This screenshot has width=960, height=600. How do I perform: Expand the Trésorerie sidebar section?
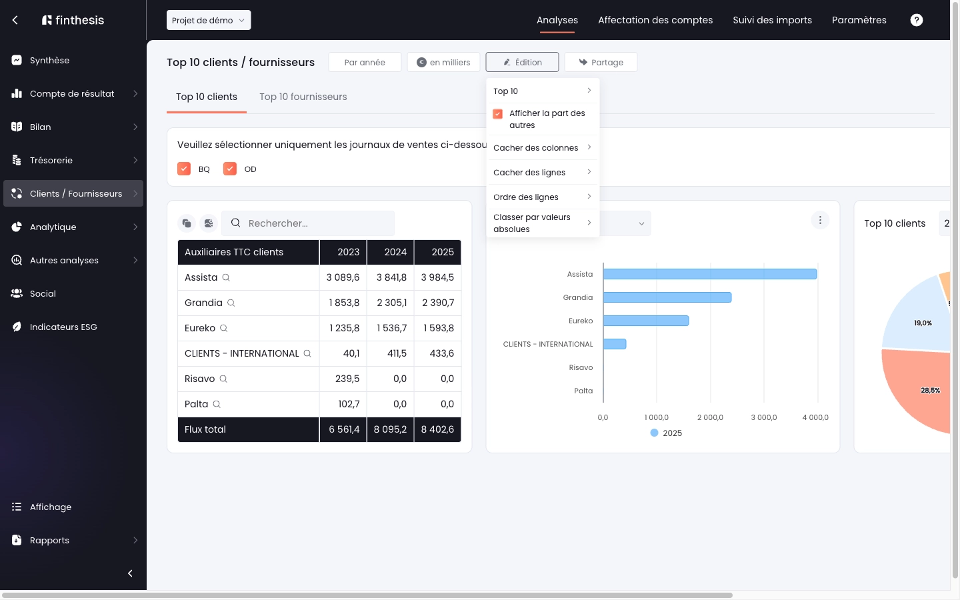coord(73,160)
